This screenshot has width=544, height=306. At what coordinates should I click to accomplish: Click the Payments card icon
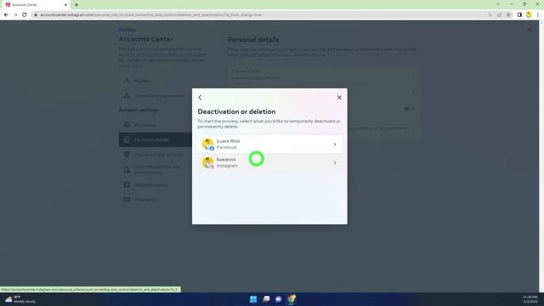[x=127, y=200]
